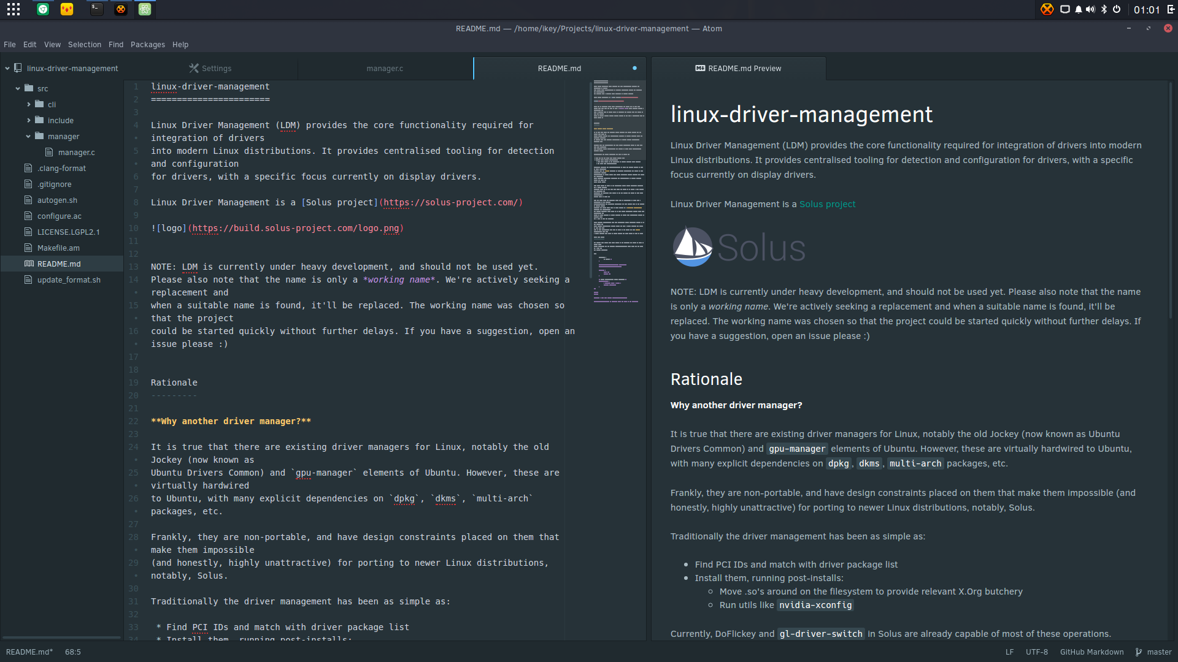
Task: Click the power icon in the system tray
Action: pos(1117,9)
